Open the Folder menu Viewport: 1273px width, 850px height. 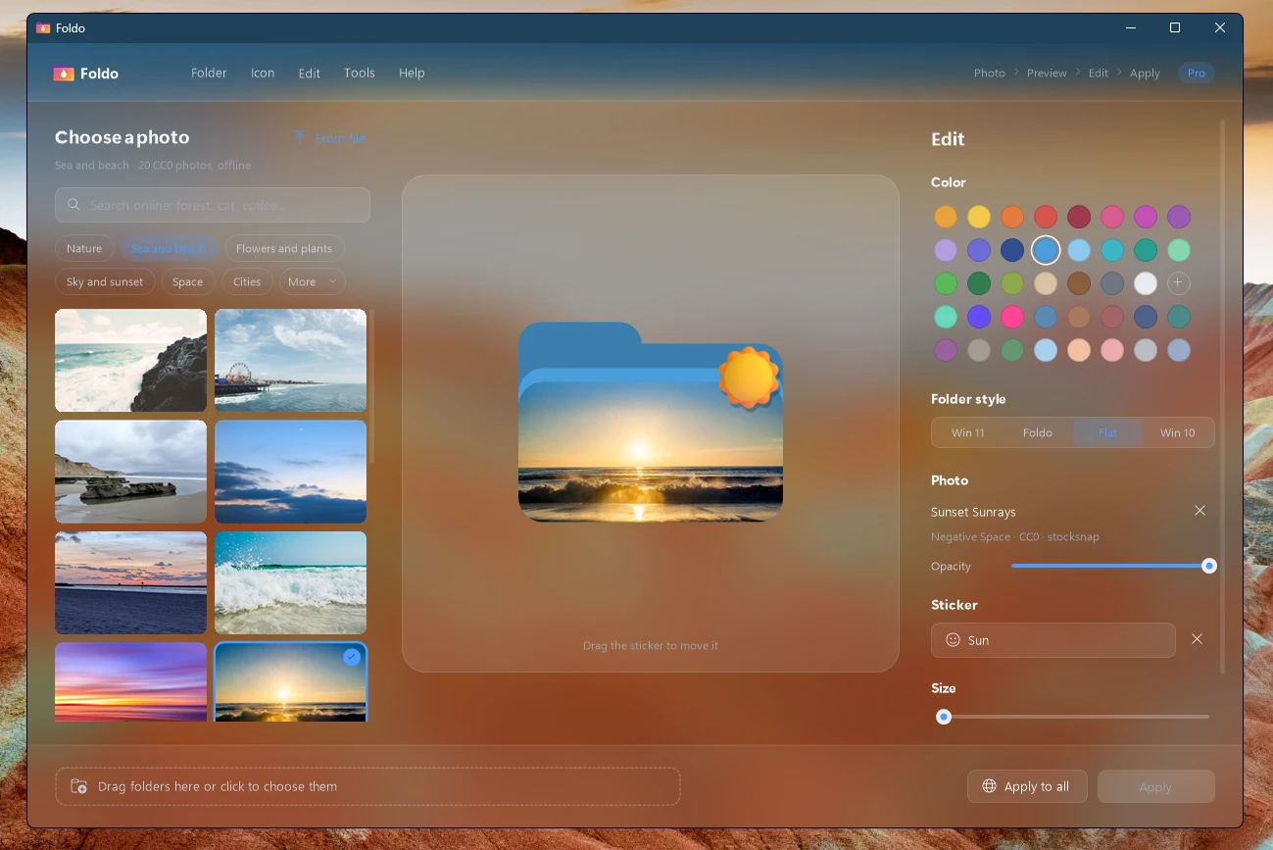[x=209, y=74]
